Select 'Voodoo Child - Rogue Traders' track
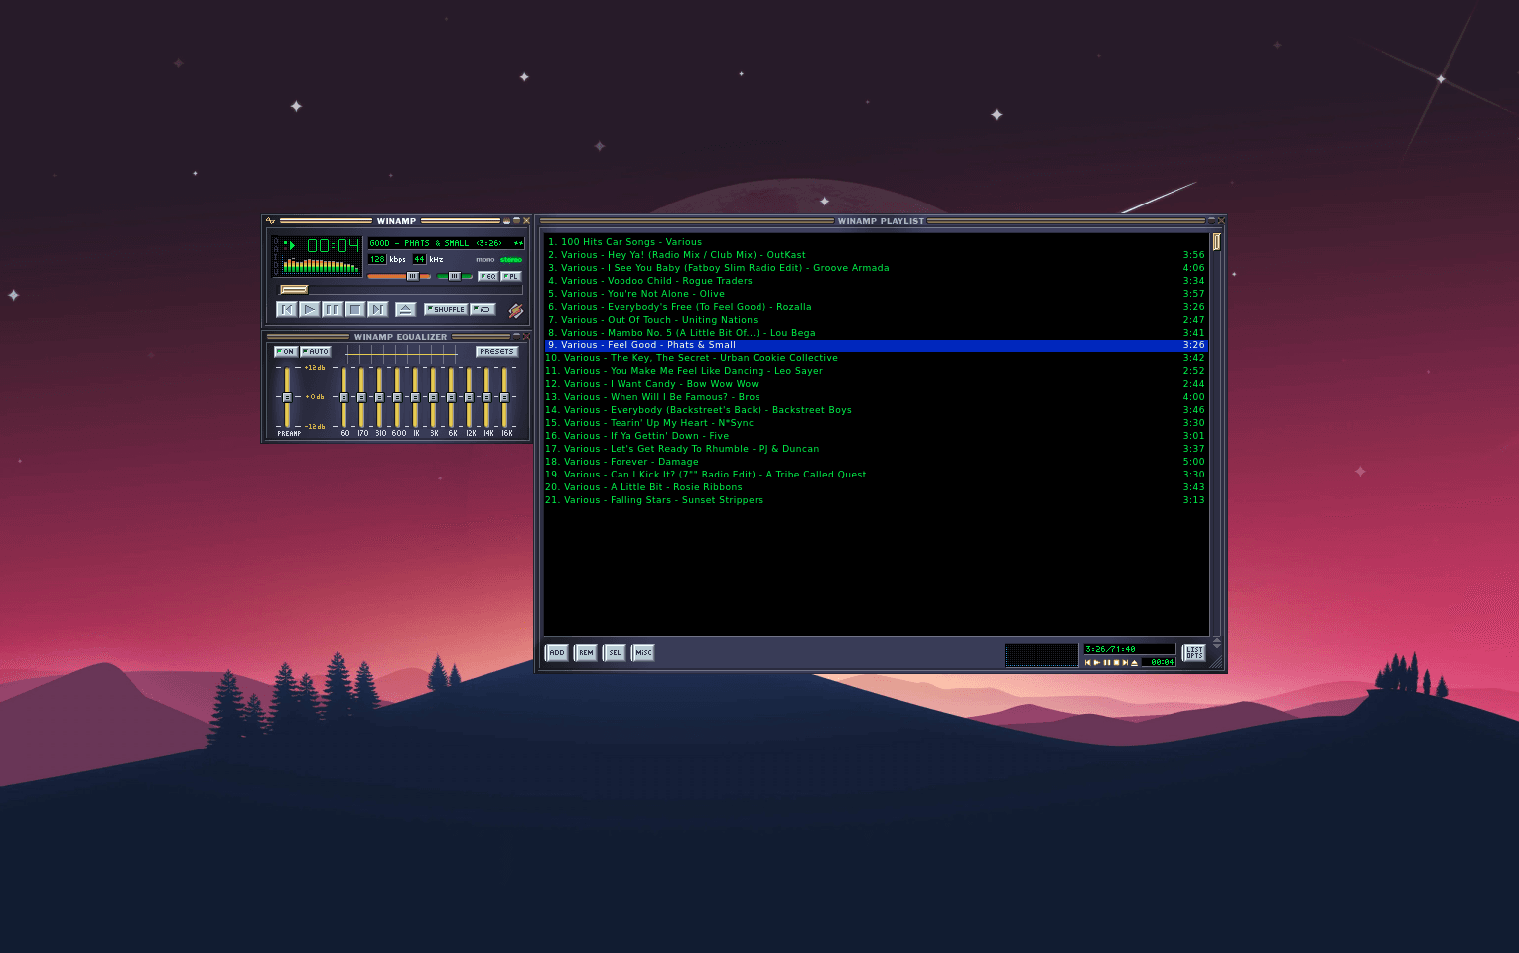The height and width of the screenshot is (953, 1519). (876, 281)
